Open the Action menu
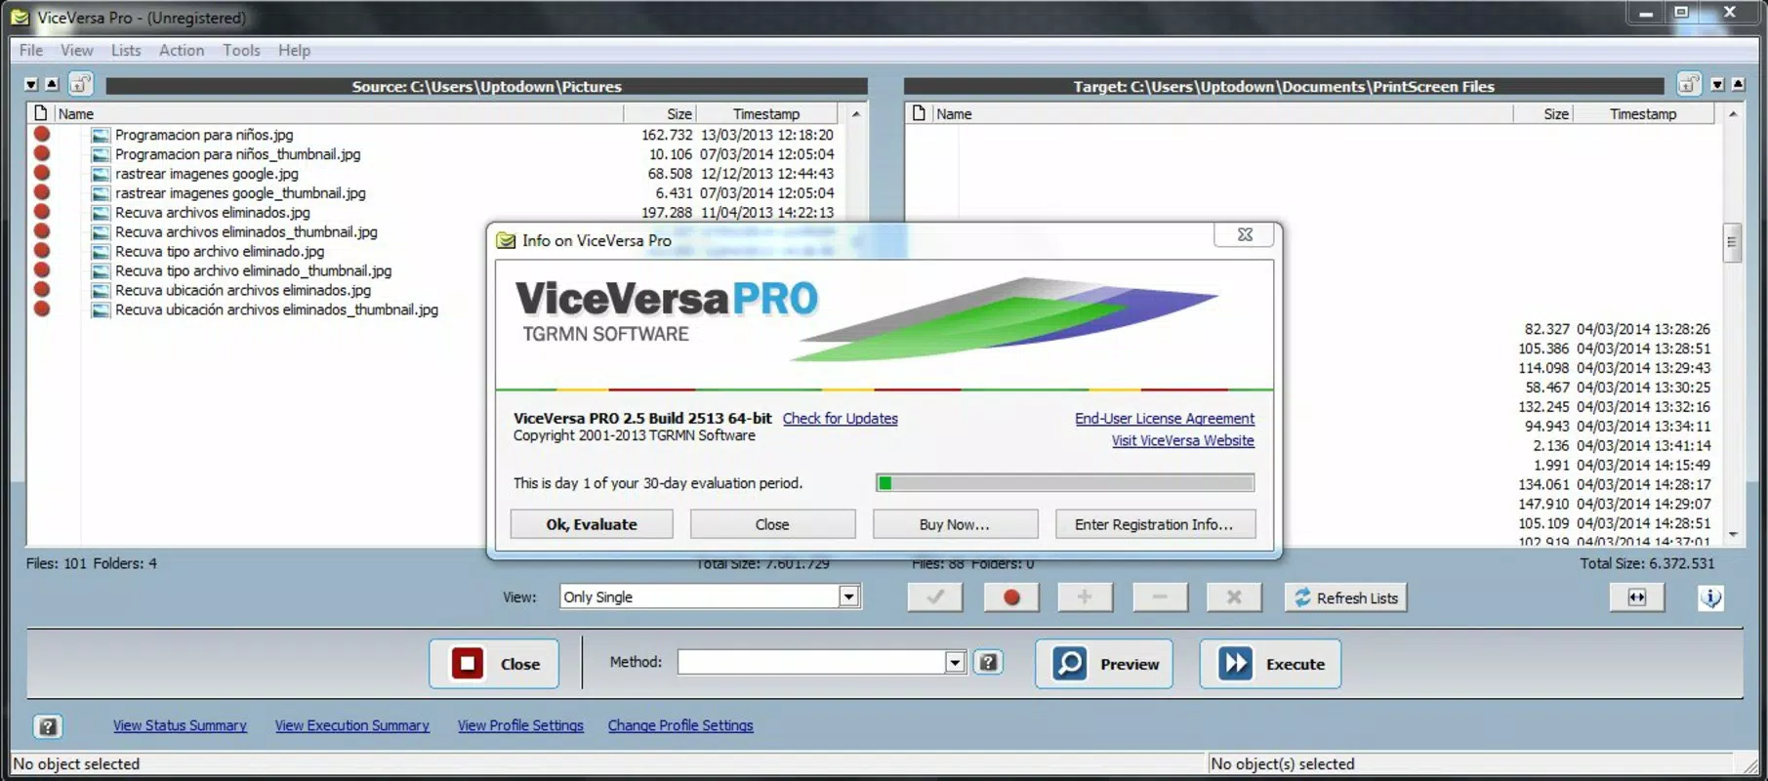Screen dimensions: 1768x781 (x=182, y=50)
